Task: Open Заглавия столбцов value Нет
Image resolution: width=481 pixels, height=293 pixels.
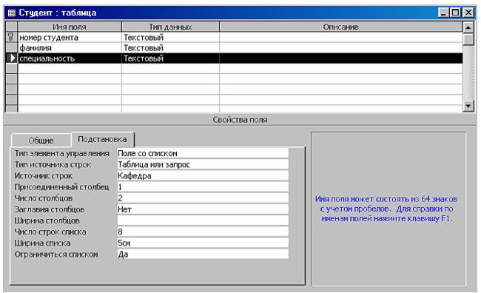Action: click(203, 209)
